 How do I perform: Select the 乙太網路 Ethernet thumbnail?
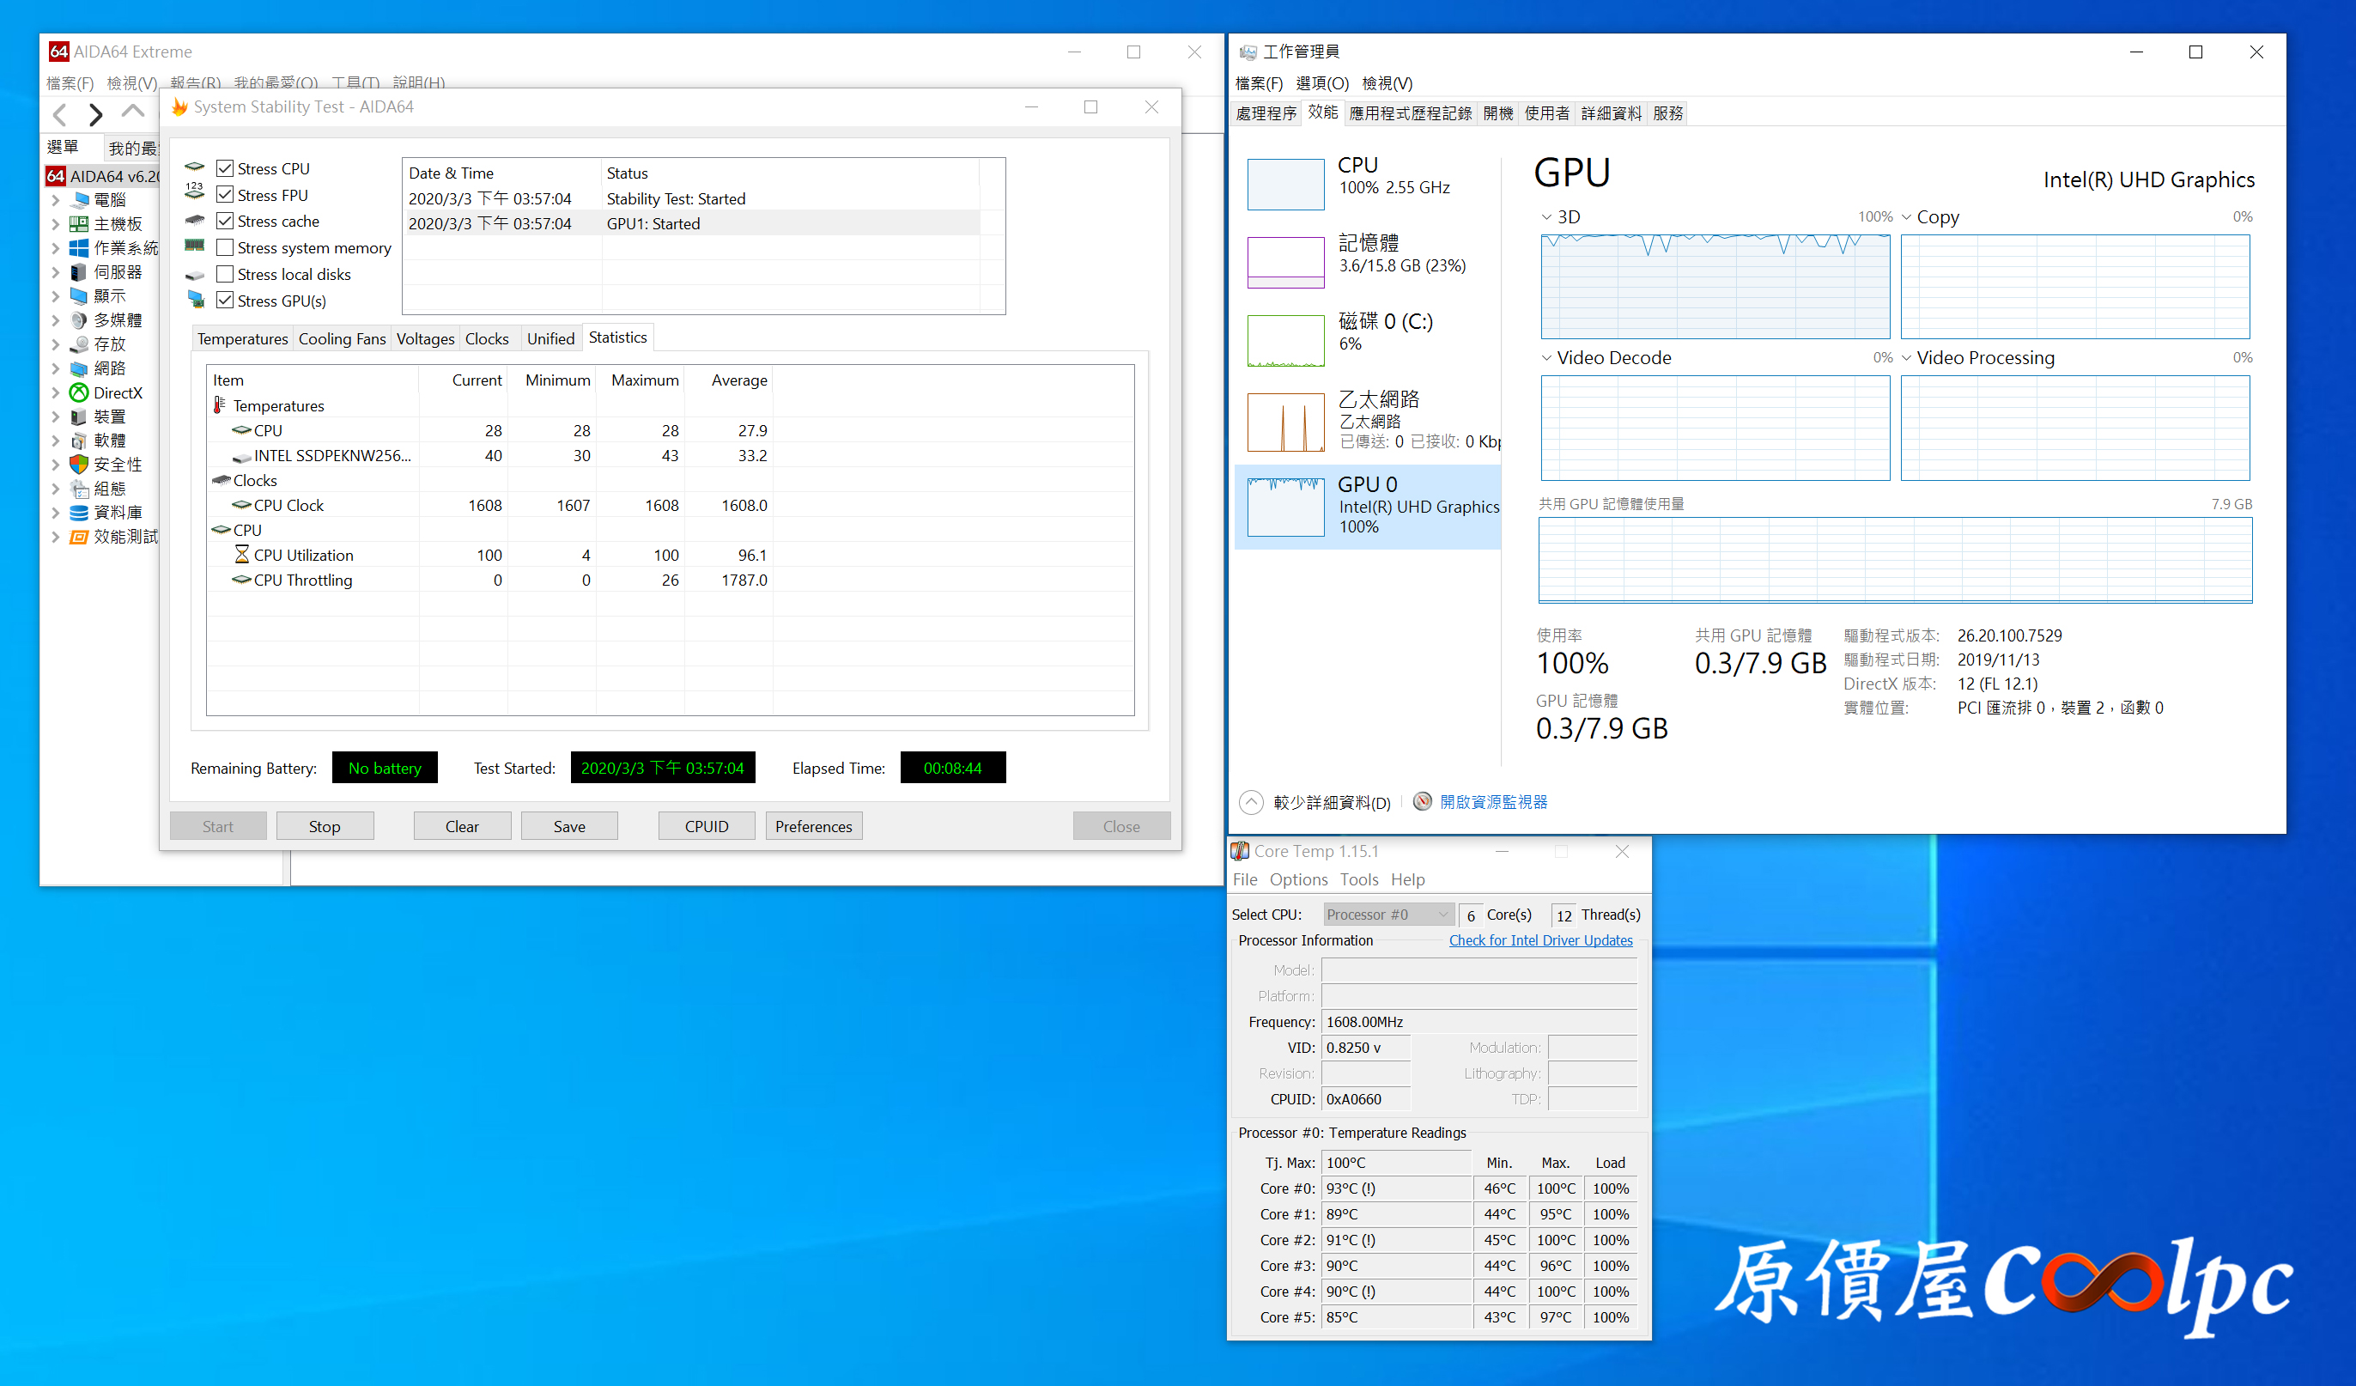(x=1285, y=422)
